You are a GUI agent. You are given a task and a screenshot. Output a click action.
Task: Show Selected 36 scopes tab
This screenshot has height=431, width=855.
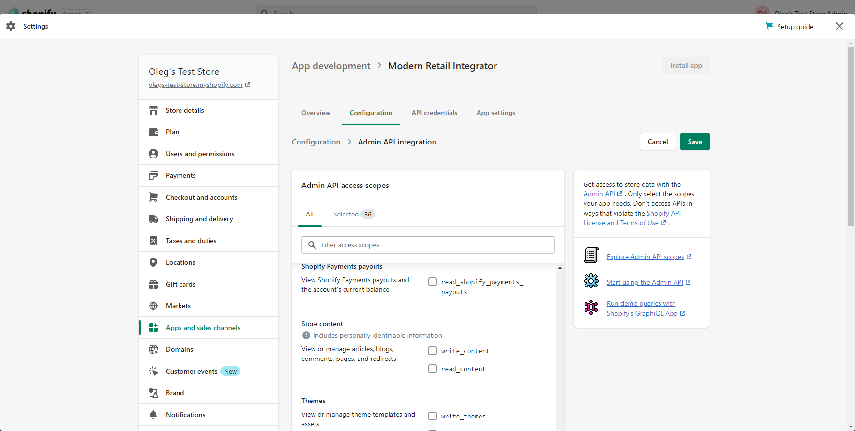click(354, 214)
